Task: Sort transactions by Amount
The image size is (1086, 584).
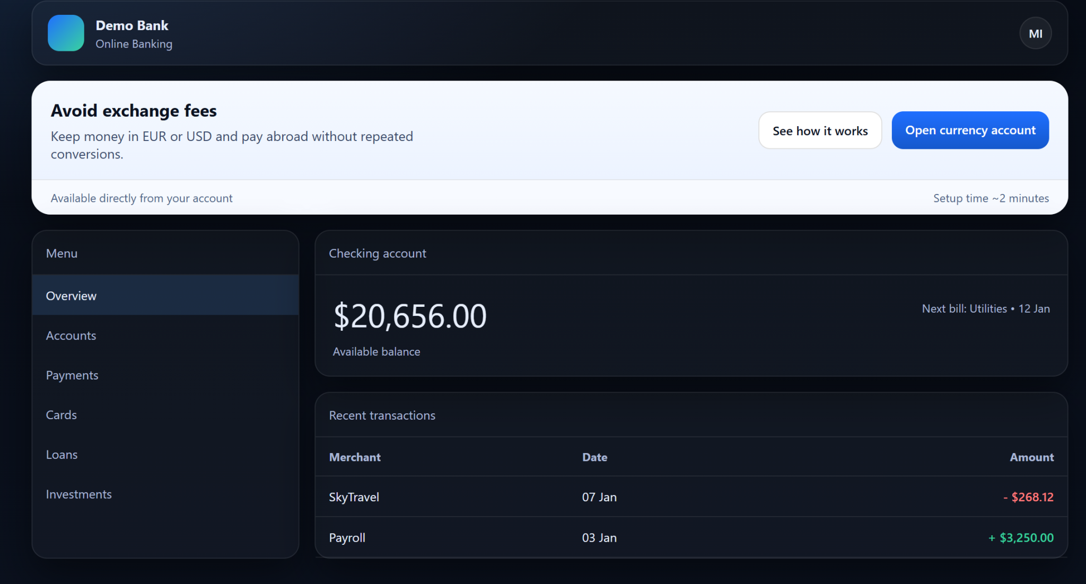Action: (x=1031, y=457)
